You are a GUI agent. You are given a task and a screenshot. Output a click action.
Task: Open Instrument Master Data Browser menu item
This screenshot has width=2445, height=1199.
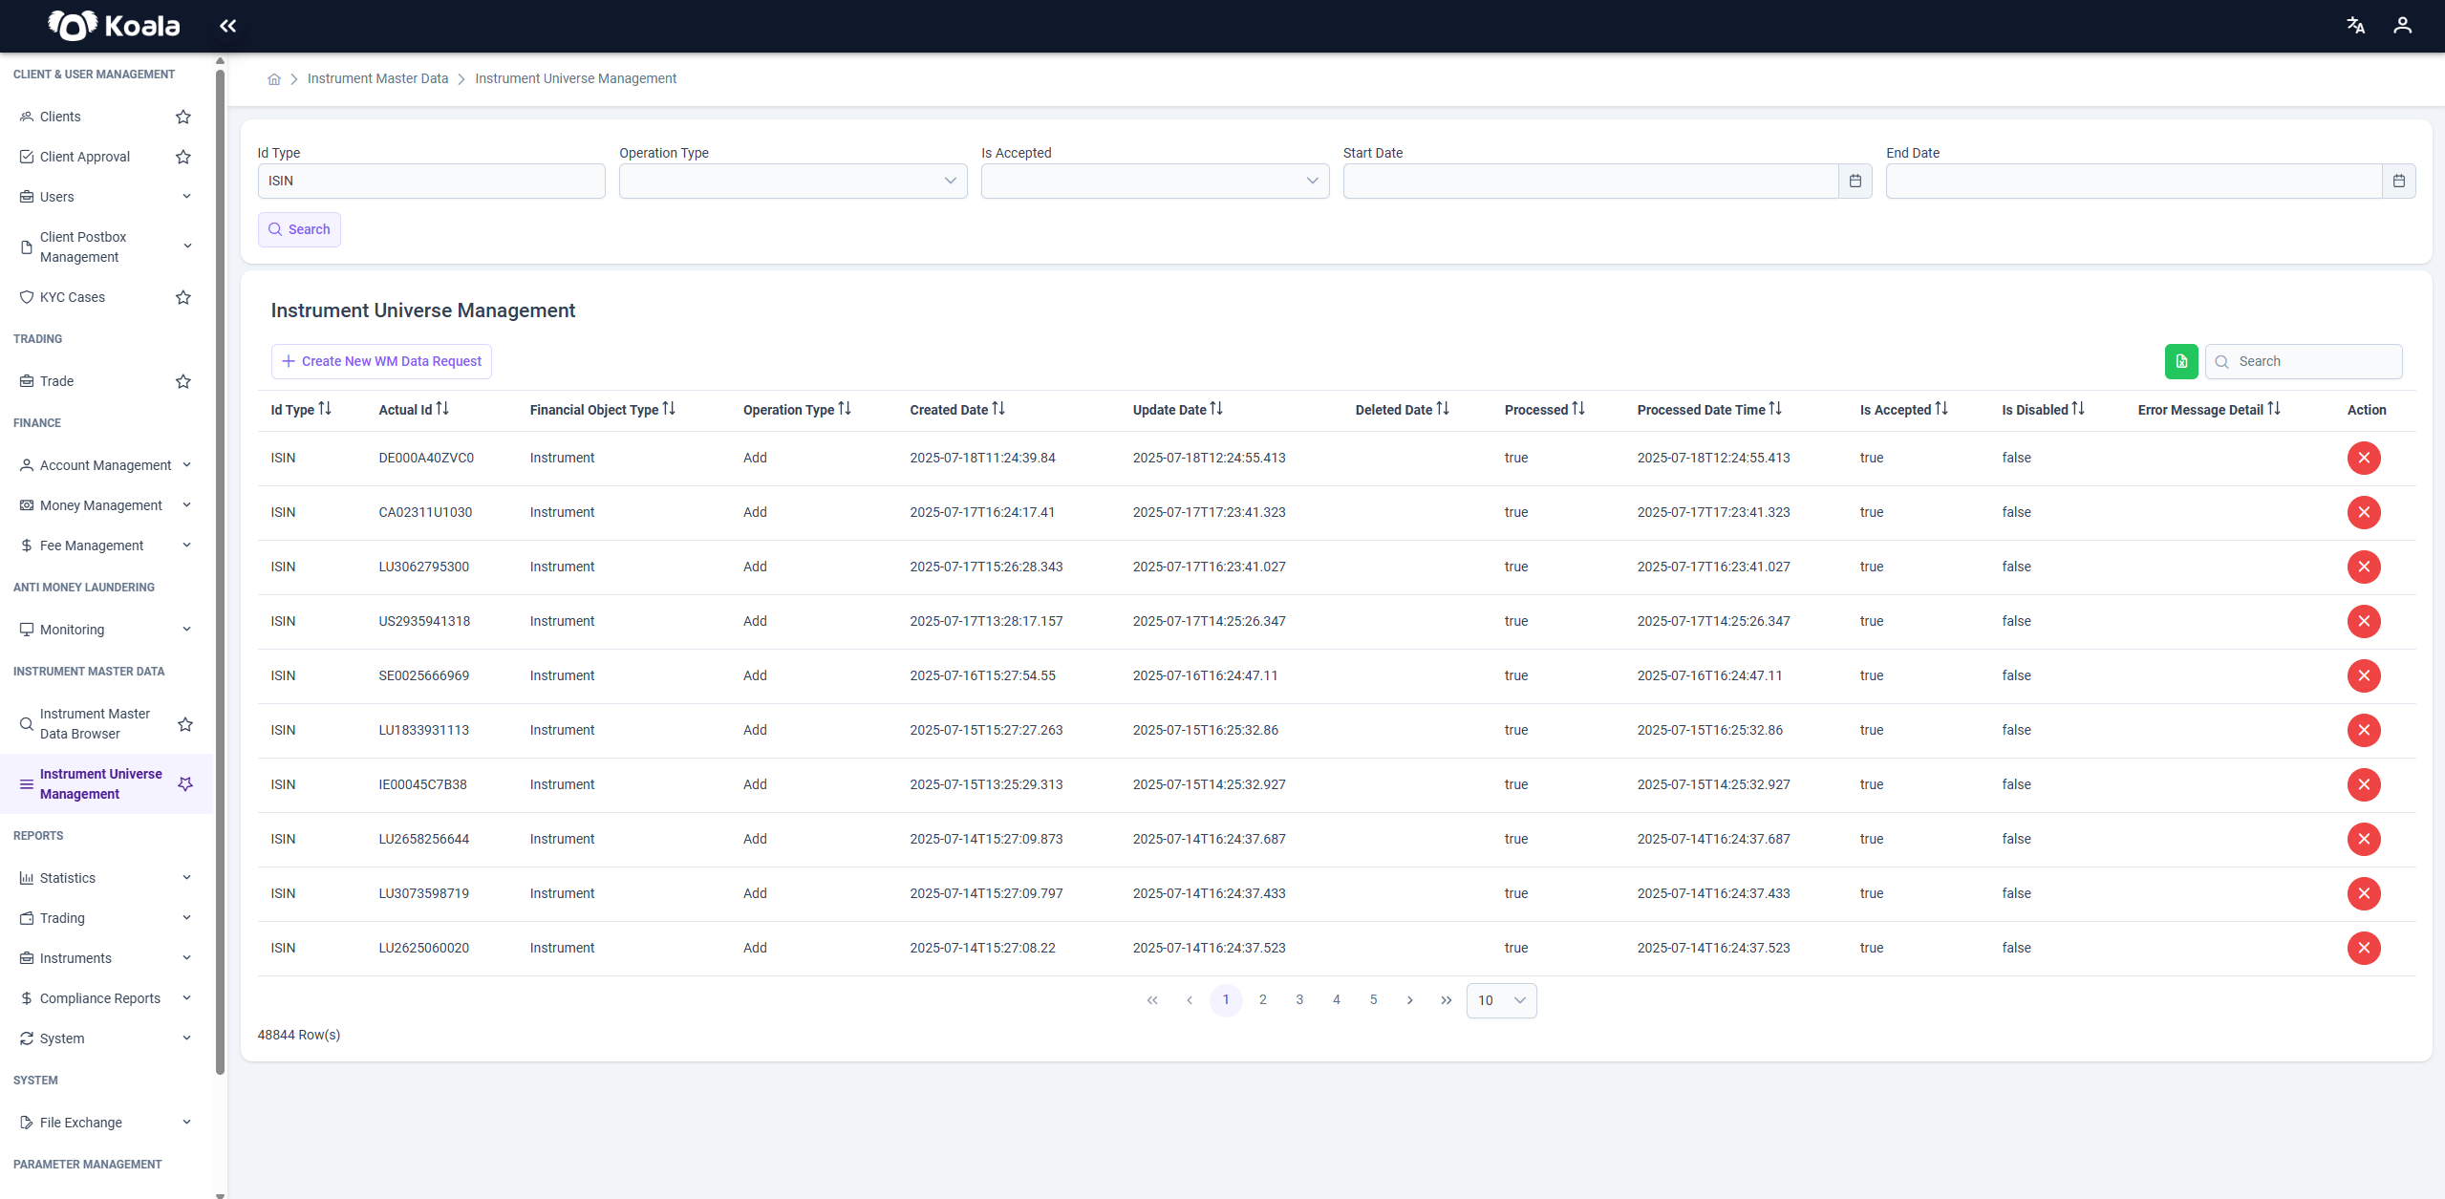point(96,723)
